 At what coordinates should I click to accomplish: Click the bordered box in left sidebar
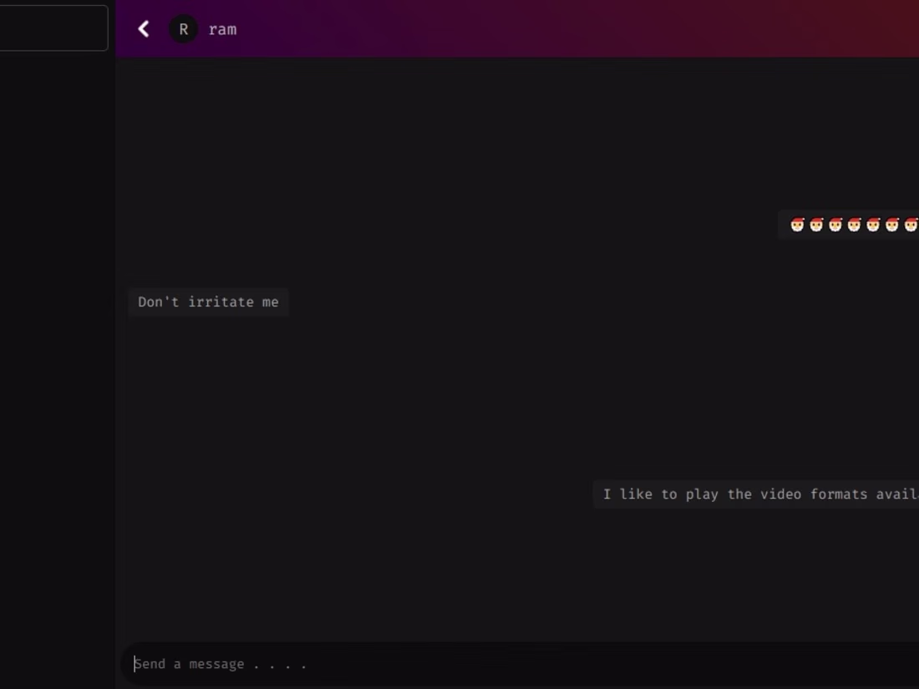53,28
